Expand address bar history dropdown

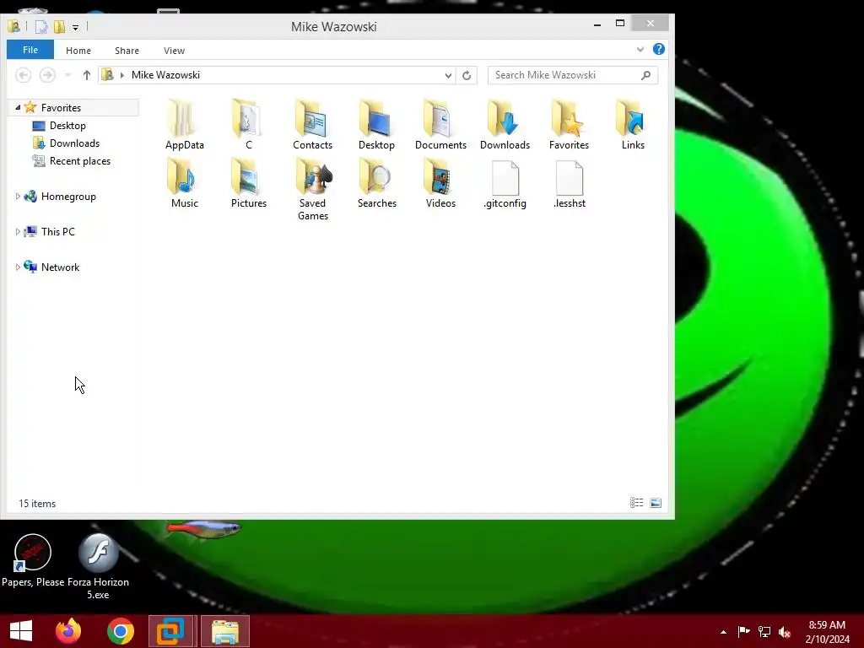(x=448, y=75)
